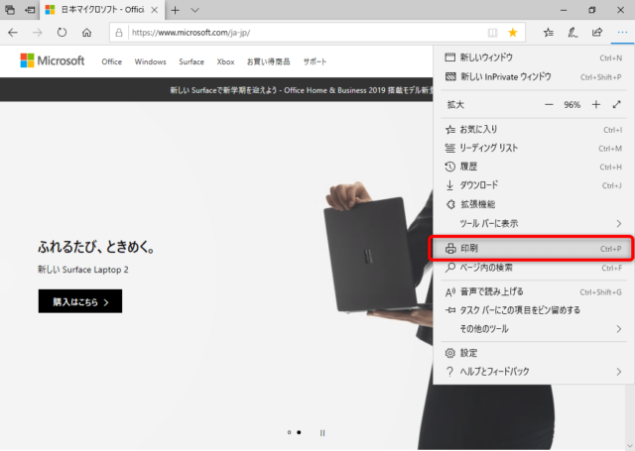Click the Microsoft logo
The width and height of the screenshot is (635, 451).
coord(53,60)
